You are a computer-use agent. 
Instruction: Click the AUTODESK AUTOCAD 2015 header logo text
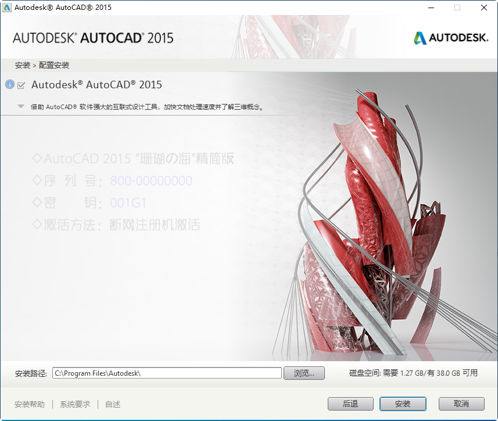93,38
